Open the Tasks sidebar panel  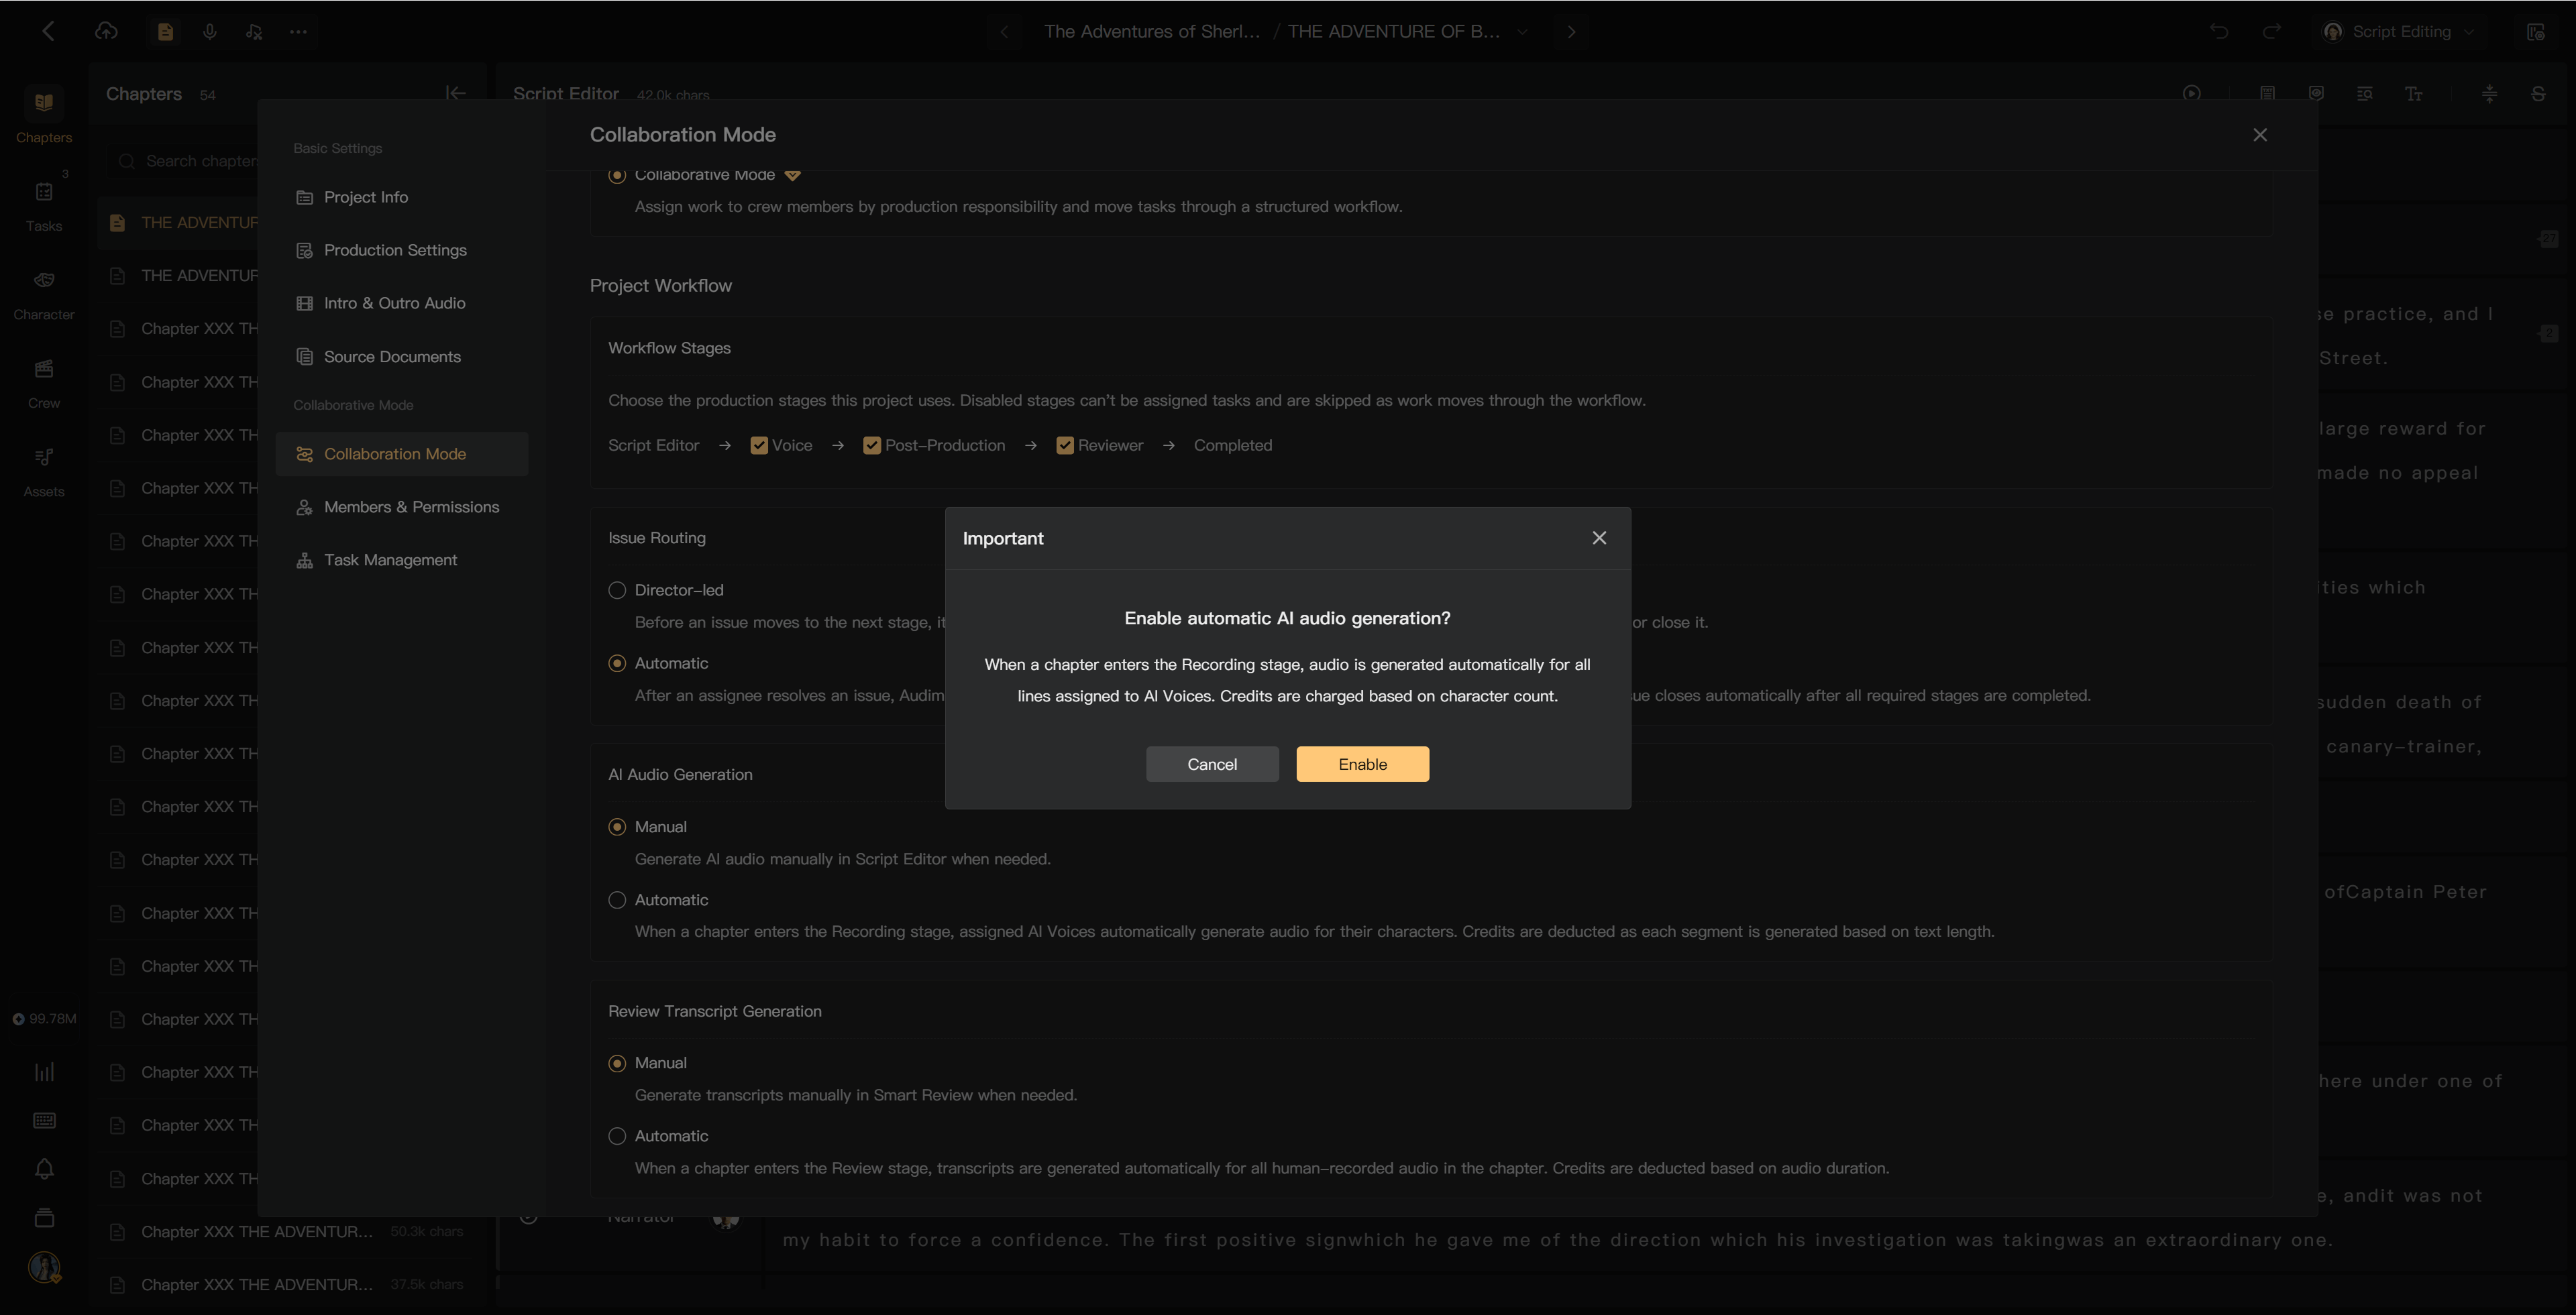[44, 206]
